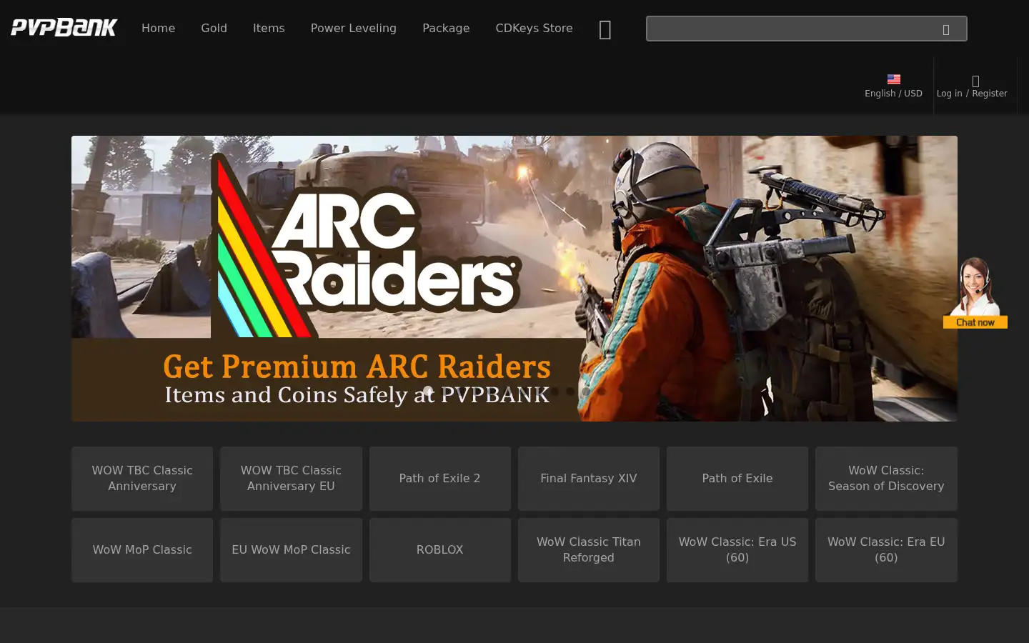
Task: Open the ARC Raiders promotional banner
Action: 514,279
